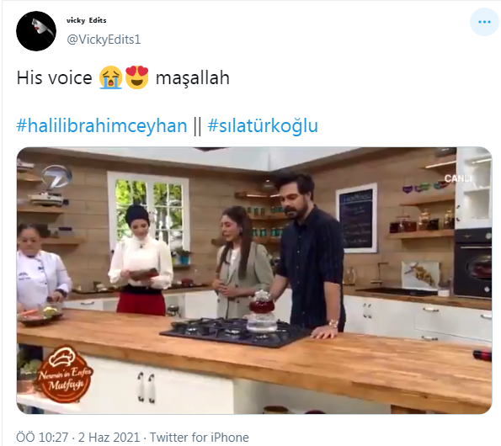Image resolution: width=501 pixels, height=446 pixels.
Task: Click the 2 Haz 2021 date
Action: [109, 437]
